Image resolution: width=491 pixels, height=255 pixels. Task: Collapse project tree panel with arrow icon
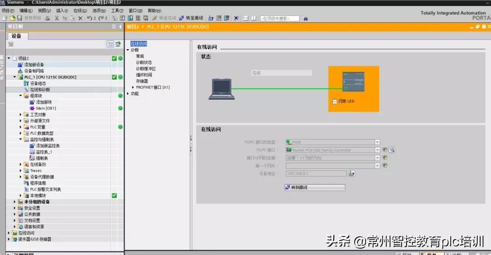click(120, 27)
